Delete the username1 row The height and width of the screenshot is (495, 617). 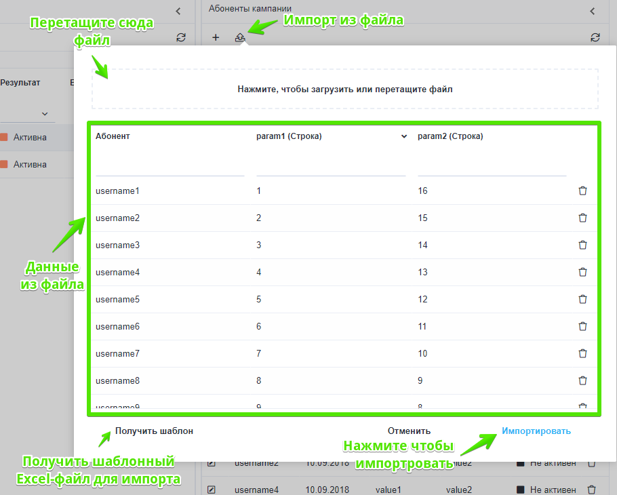(x=582, y=191)
